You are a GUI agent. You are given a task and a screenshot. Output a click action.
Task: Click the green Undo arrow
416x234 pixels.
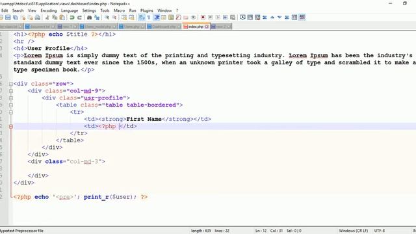(72, 18)
